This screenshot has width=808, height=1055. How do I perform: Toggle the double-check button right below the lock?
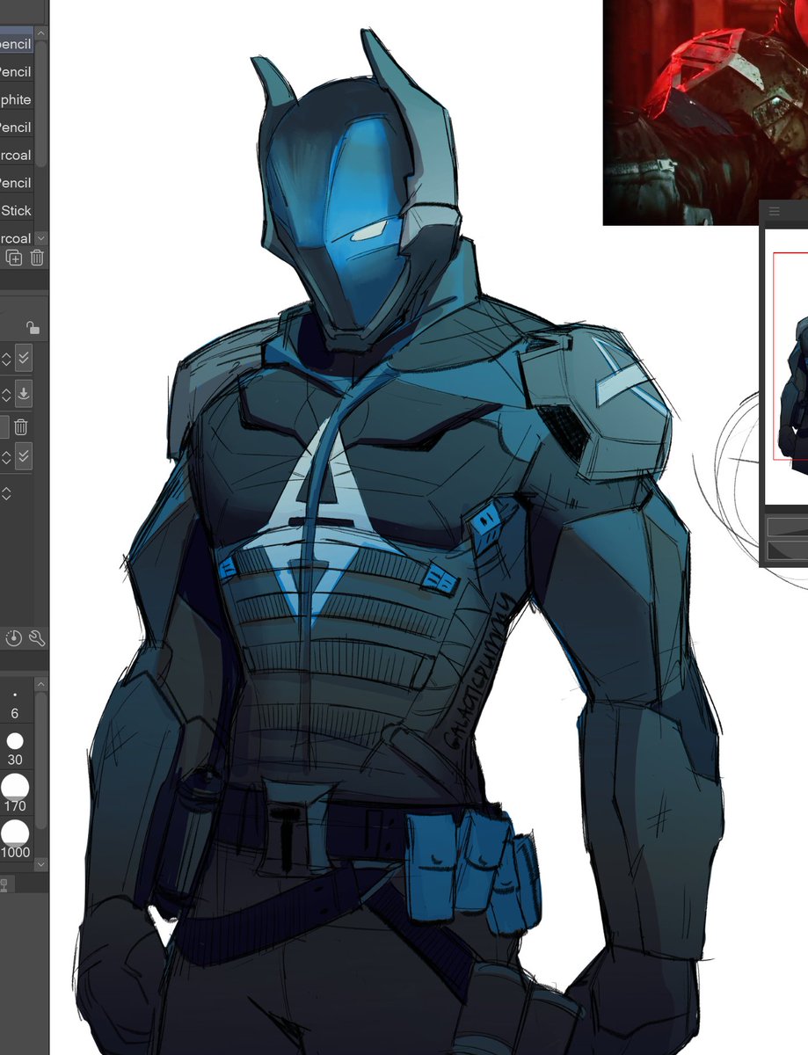pyautogui.click(x=24, y=359)
